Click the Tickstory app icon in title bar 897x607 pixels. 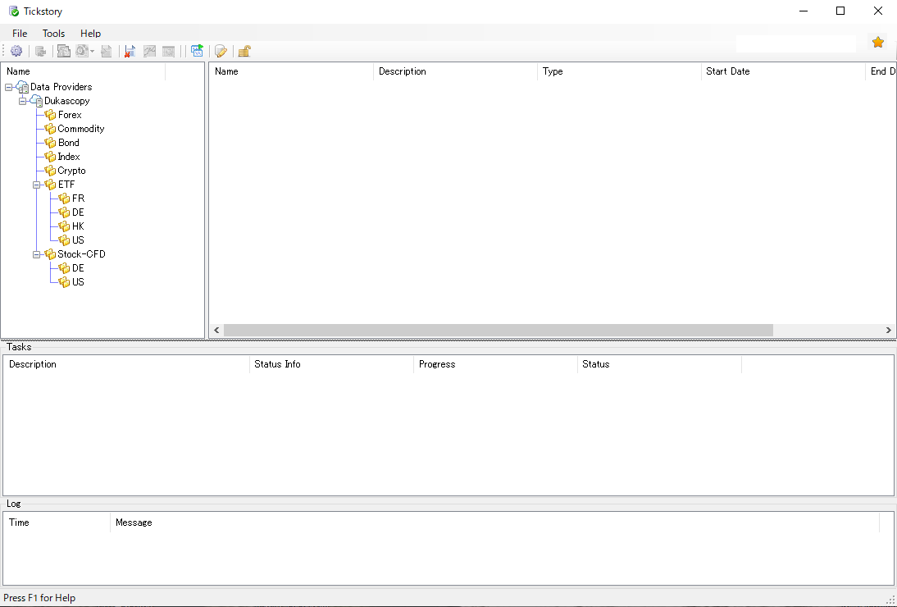pos(14,11)
